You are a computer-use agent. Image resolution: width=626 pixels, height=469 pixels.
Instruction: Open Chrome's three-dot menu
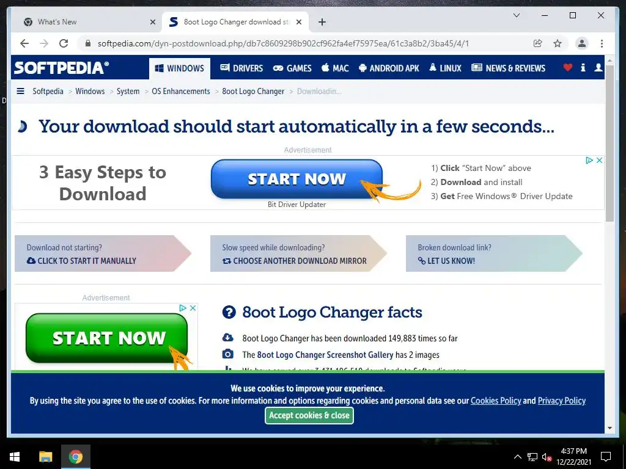click(x=602, y=43)
